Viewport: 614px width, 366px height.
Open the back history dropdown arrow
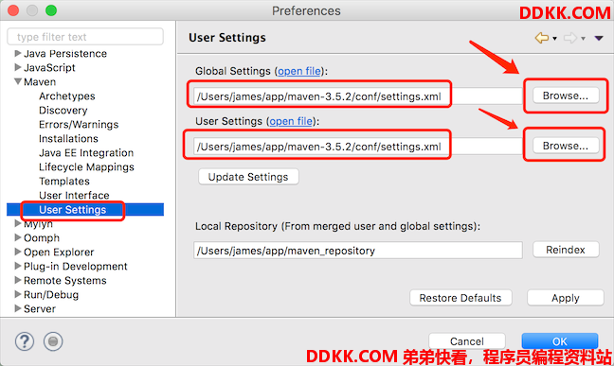click(x=555, y=39)
